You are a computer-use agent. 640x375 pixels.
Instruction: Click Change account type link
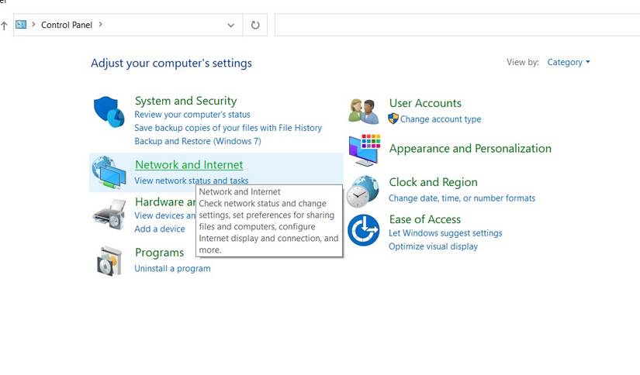click(441, 119)
